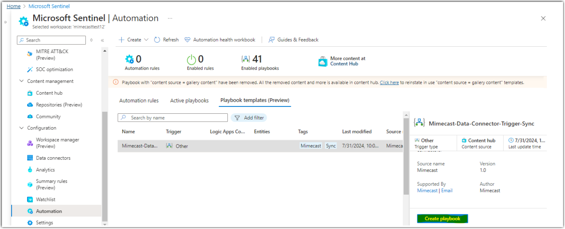Click the Create playbook button

442,218
